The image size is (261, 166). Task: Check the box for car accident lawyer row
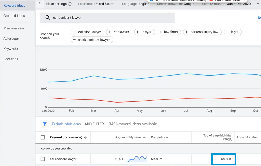tap(43, 159)
